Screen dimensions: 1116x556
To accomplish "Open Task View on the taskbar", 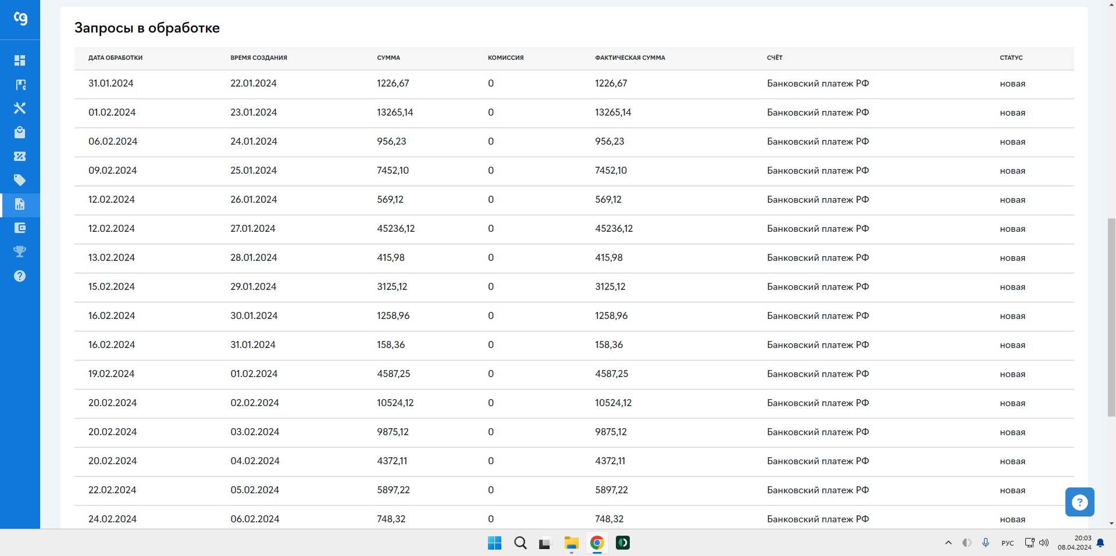I will point(545,544).
